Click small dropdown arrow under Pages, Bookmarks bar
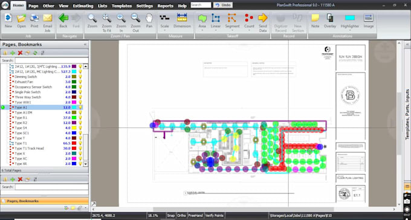 85,208
